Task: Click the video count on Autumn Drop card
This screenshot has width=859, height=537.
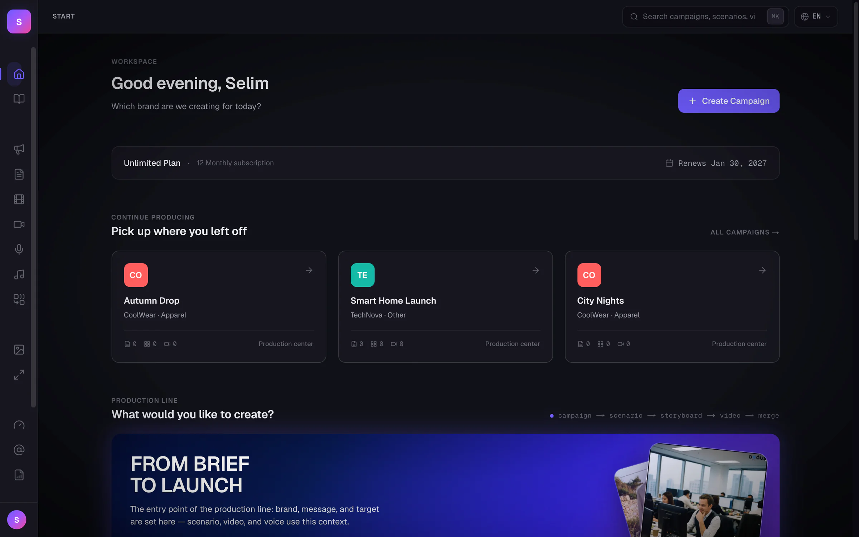Action: [170, 344]
